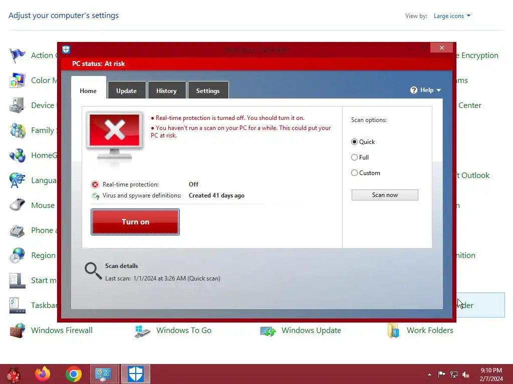Click the Action Center flag tray icon
This screenshot has height=384, width=513.
442,374
